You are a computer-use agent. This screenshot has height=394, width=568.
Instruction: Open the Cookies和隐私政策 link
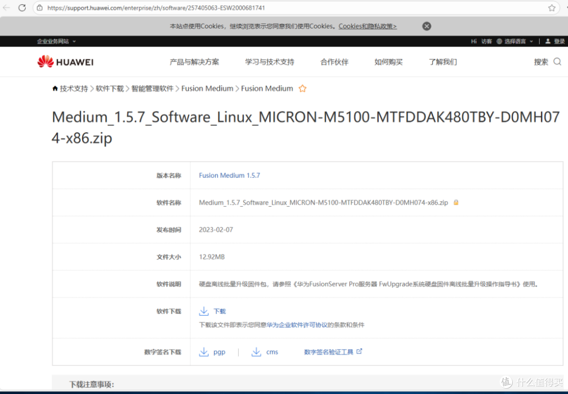click(x=368, y=26)
